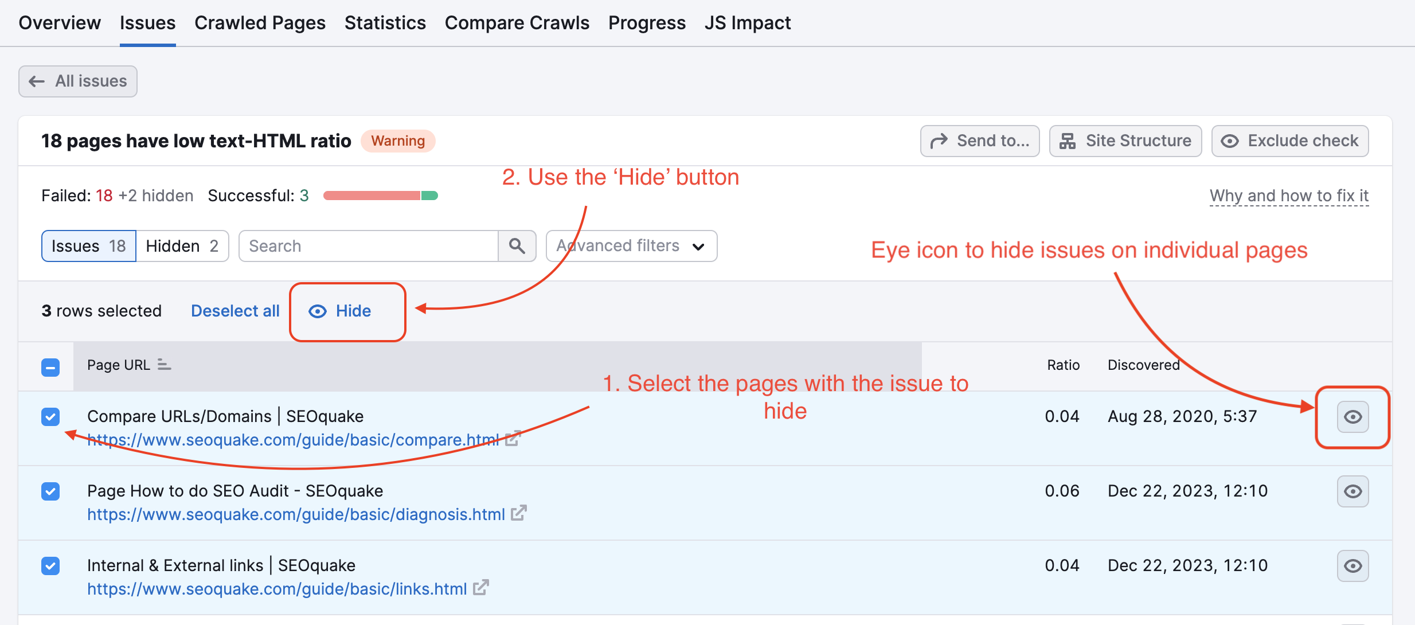Click the back arrow on All issues button

36,81
